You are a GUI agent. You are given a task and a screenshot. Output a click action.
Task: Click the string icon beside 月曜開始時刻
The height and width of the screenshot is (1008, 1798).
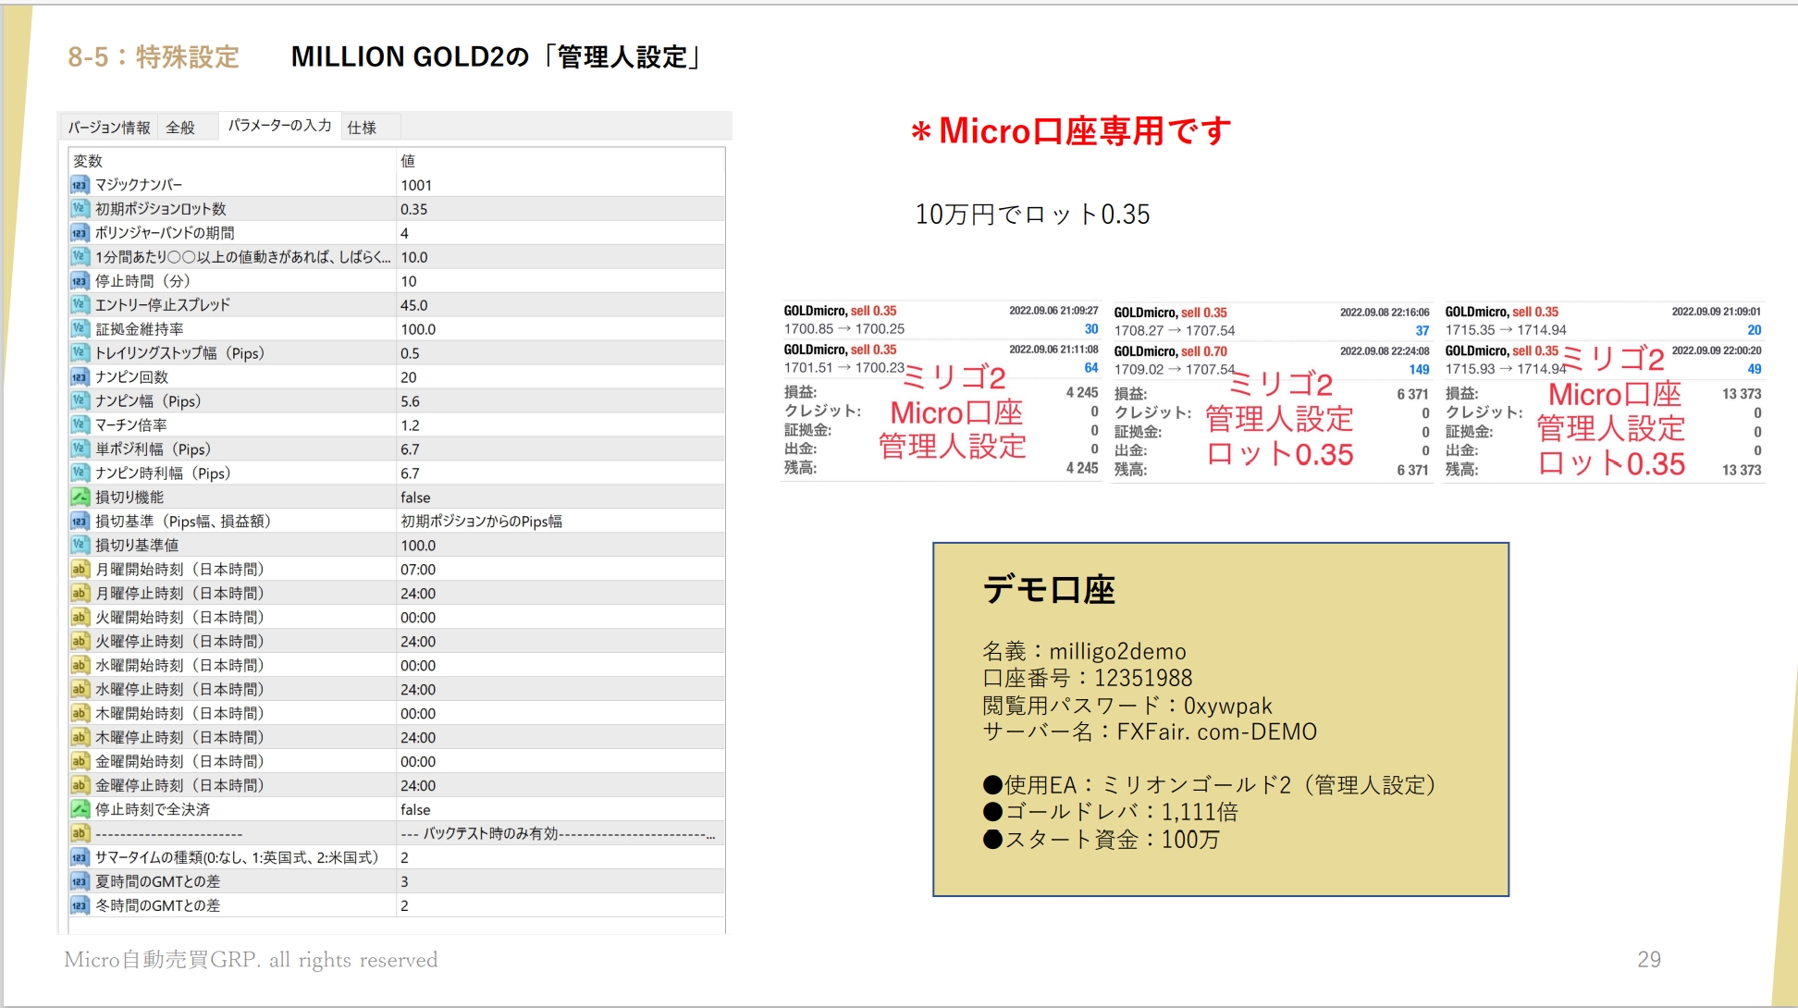coord(80,570)
